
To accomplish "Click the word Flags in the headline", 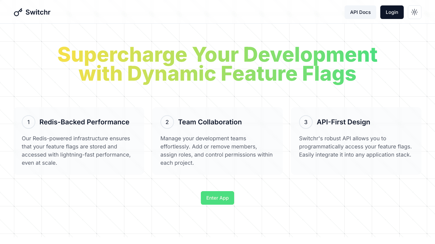I will pos(329,74).
